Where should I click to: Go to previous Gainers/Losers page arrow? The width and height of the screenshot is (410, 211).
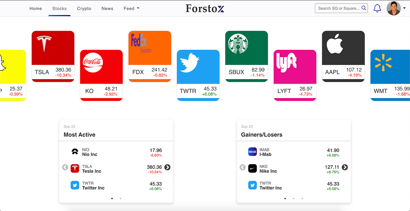click(243, 167)
